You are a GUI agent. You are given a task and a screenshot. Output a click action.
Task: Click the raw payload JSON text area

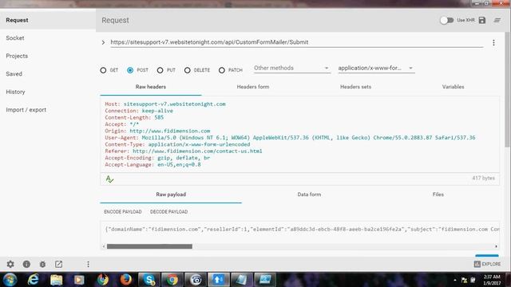(x=300, y=230)
